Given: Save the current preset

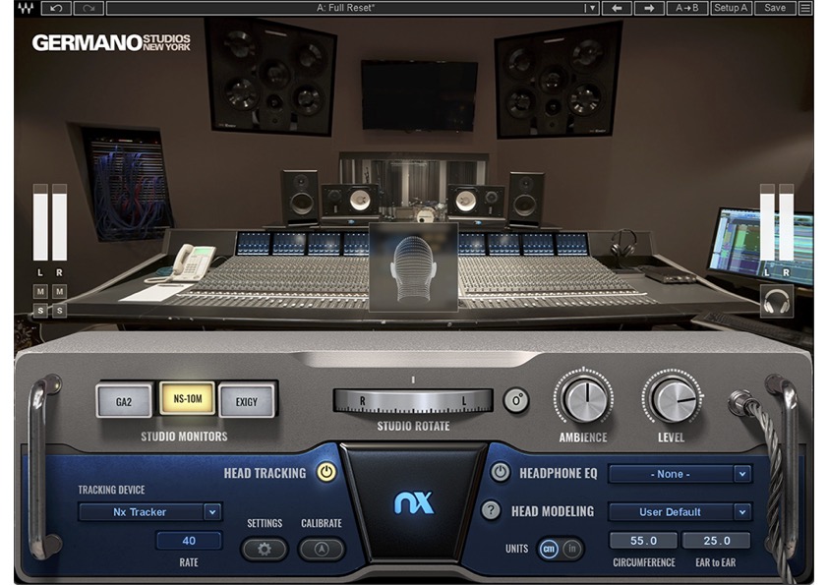Looking at the screenshot, I should (775, 8).
